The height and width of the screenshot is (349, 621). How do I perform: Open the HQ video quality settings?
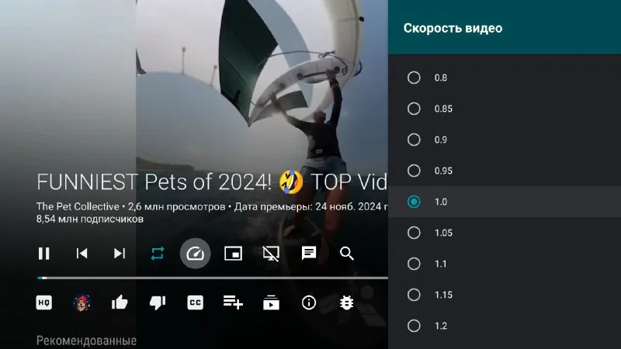point(44,302)
